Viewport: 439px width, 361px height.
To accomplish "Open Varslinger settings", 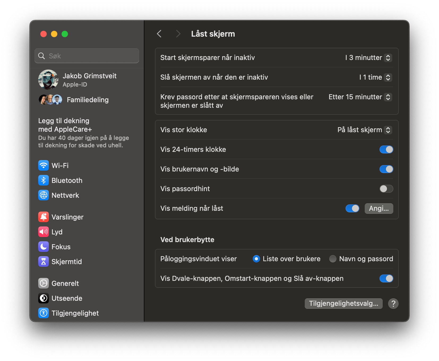I will click(67, 217).
